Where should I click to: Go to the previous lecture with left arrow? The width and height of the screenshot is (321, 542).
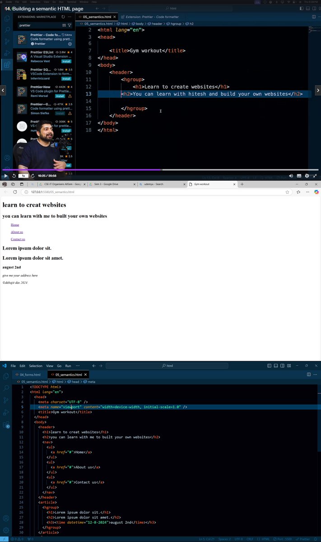coord(3,90)
